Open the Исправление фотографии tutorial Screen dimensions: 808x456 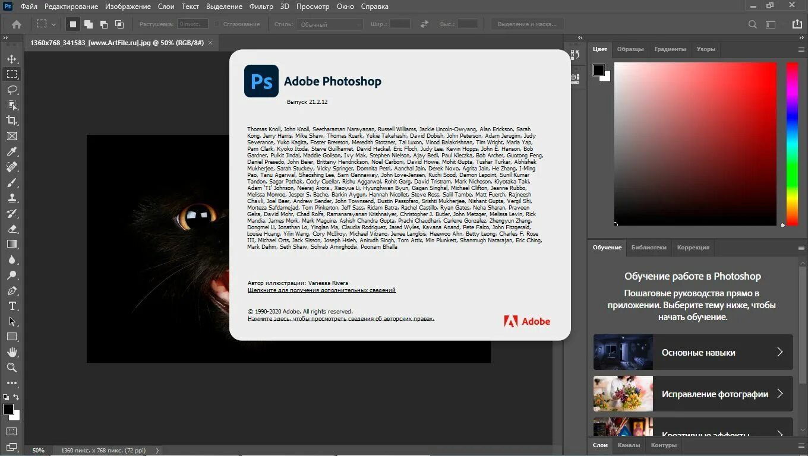pyautogui.click(x=693, y=394)
